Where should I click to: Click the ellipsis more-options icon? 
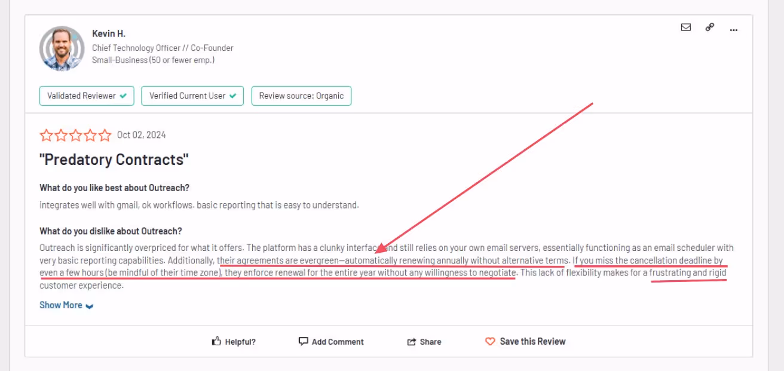pos(734,29)
